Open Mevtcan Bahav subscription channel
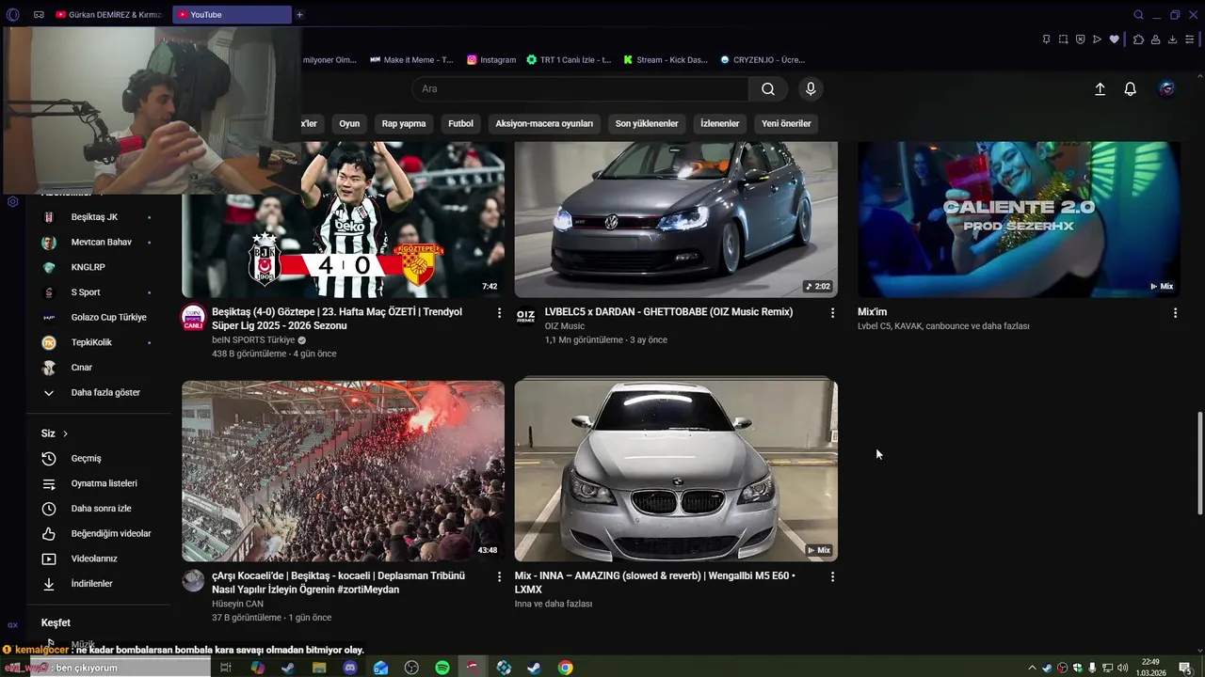1205x677 pixels. (x=96, y=243)
